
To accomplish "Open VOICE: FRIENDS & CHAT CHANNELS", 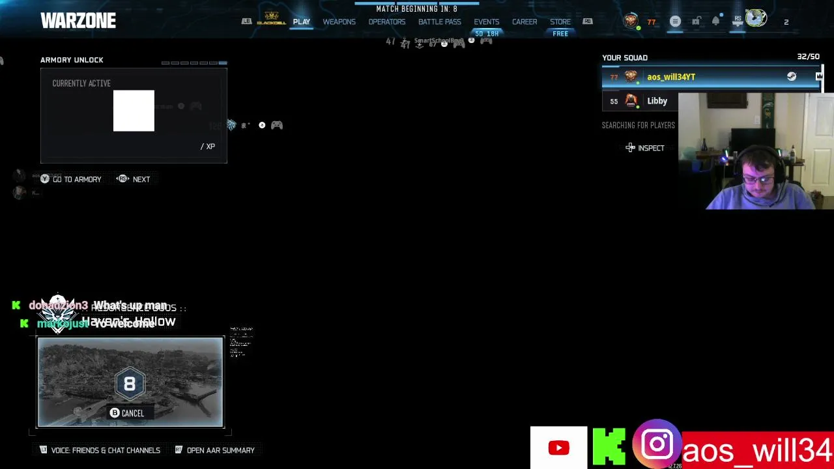I will pos(106,450).
